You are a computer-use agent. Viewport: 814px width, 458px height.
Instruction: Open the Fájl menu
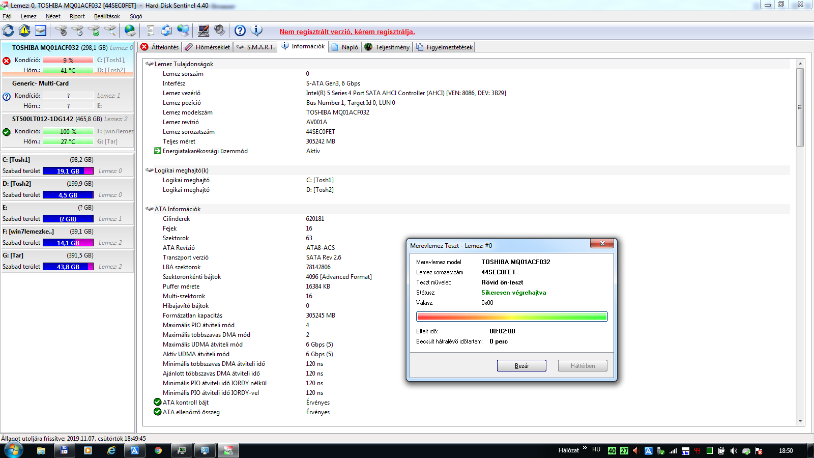[x=7, y=16]
